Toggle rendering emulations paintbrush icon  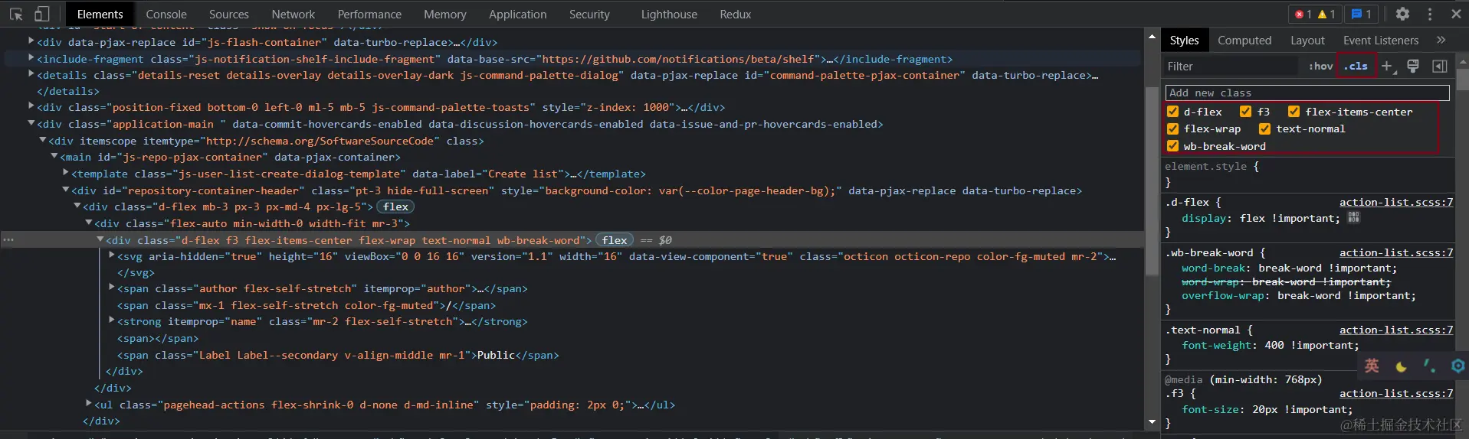(x=1413, y=67)
